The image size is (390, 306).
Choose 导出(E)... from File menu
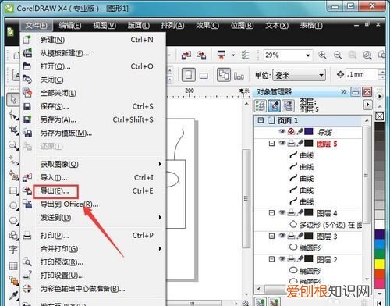(x=93, y=191)
